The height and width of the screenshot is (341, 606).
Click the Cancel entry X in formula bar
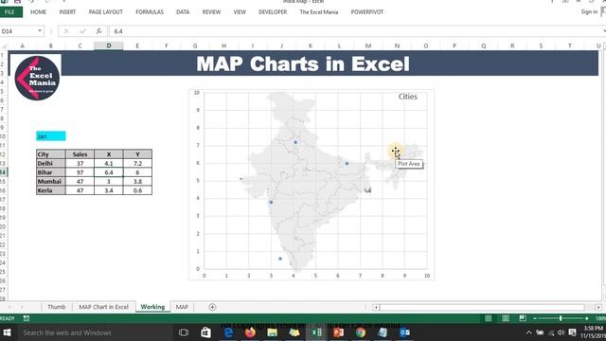66,31
